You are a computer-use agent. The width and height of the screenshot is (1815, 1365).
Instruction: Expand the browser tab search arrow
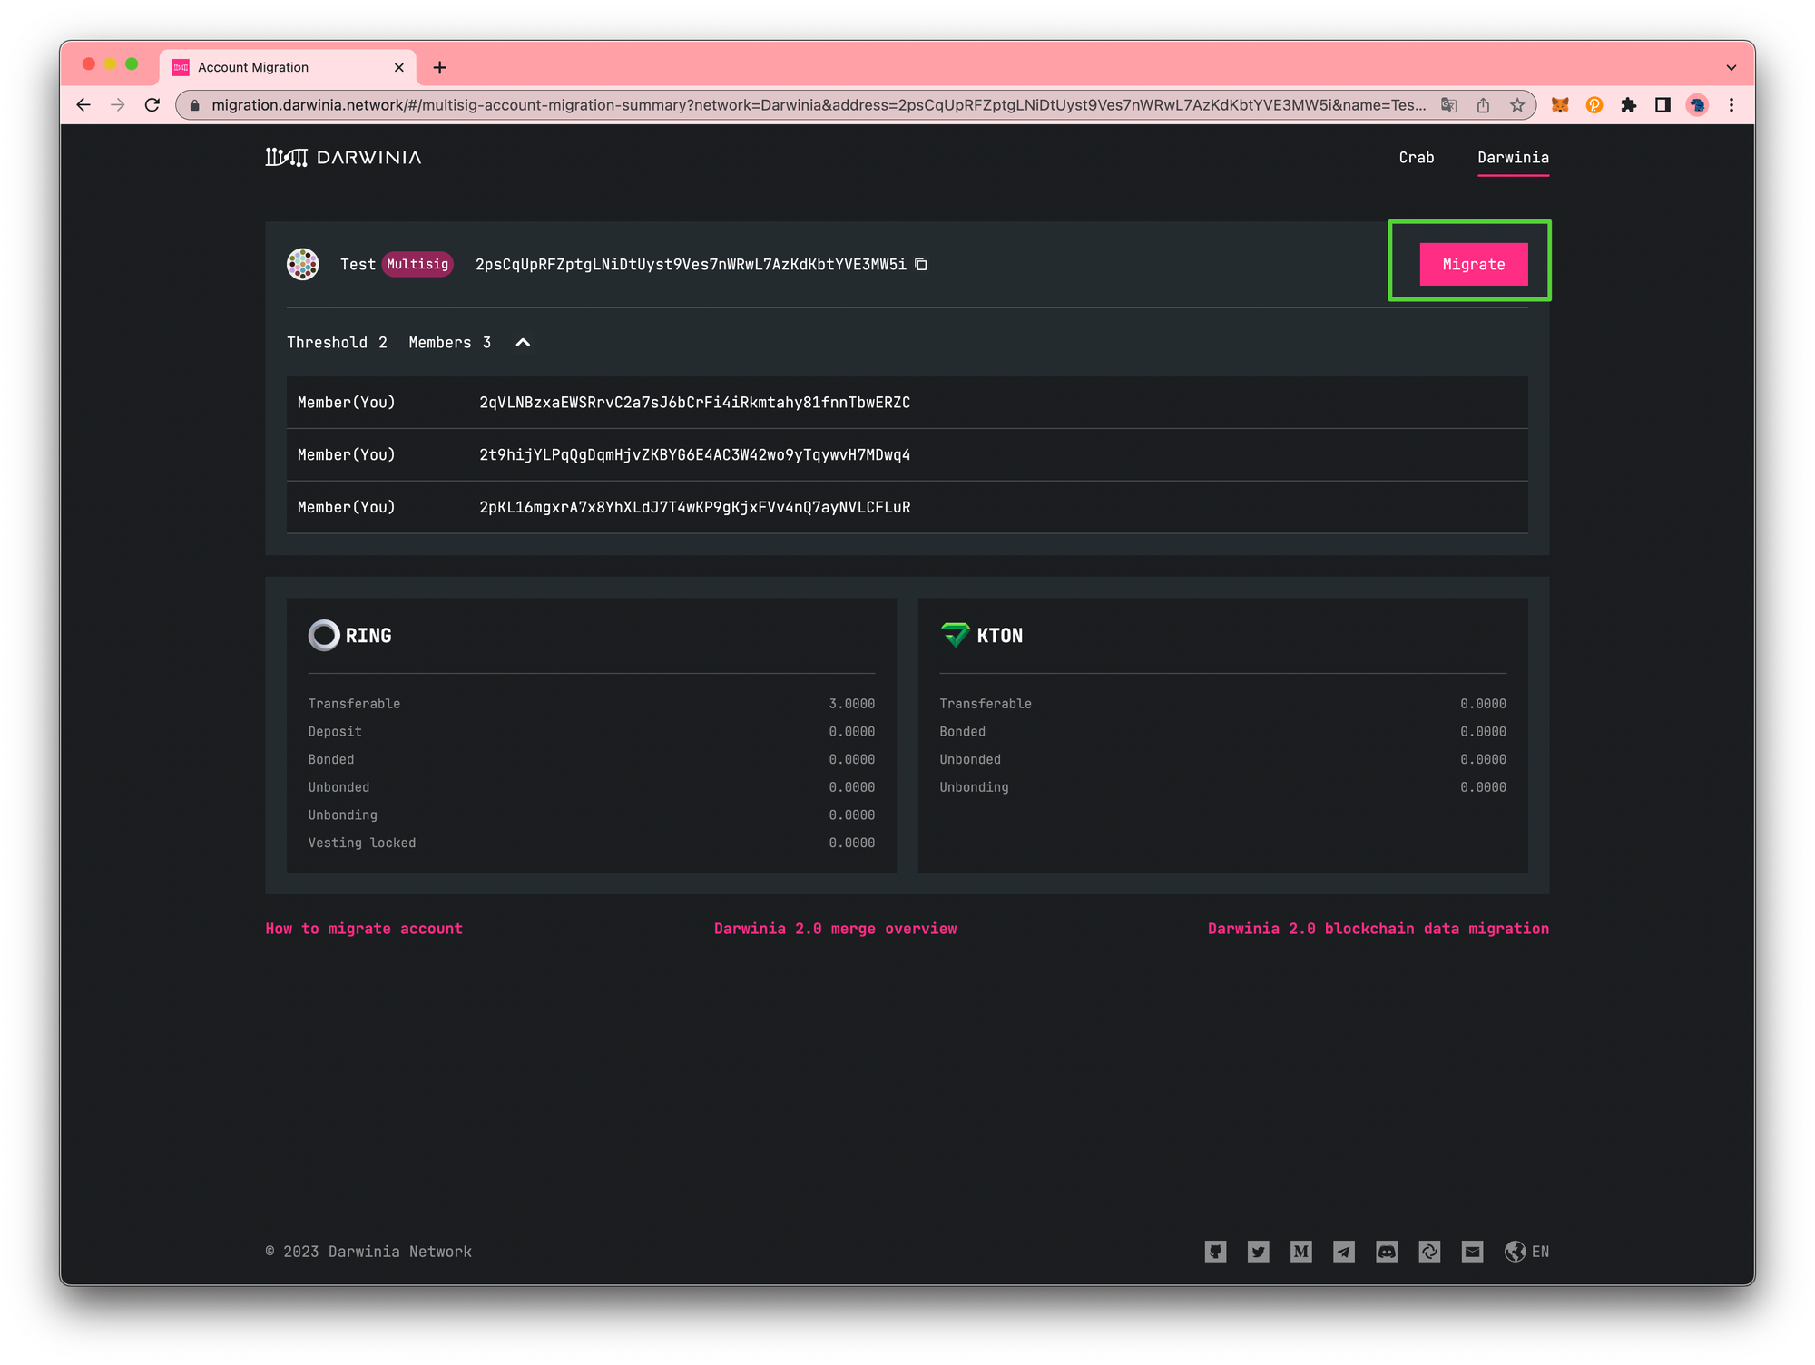coord(1731,67)
